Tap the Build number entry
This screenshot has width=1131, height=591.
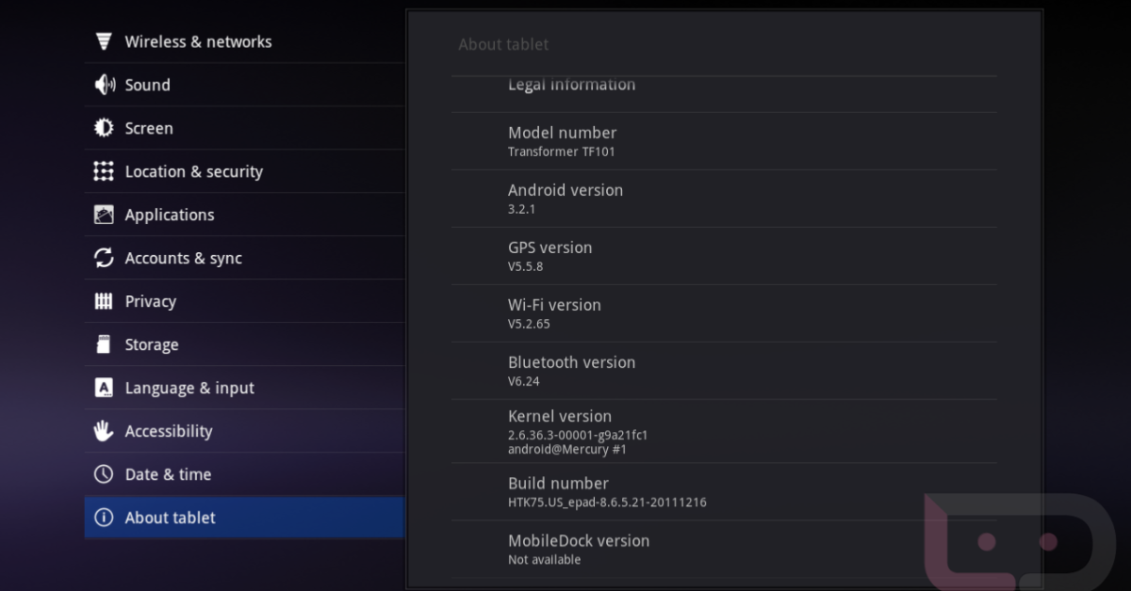point(723,492)
